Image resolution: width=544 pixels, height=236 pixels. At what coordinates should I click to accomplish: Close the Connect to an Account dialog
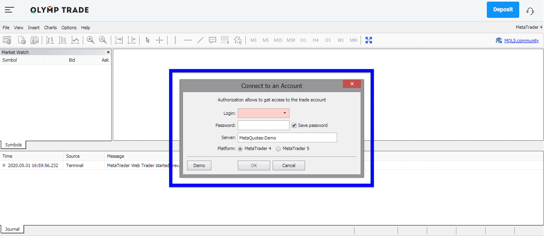[x=352, y=84]
